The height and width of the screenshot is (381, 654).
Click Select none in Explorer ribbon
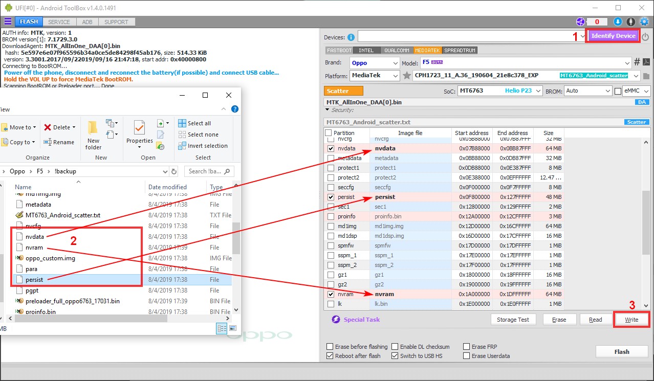pyautogui.click(x=198, y=135)
